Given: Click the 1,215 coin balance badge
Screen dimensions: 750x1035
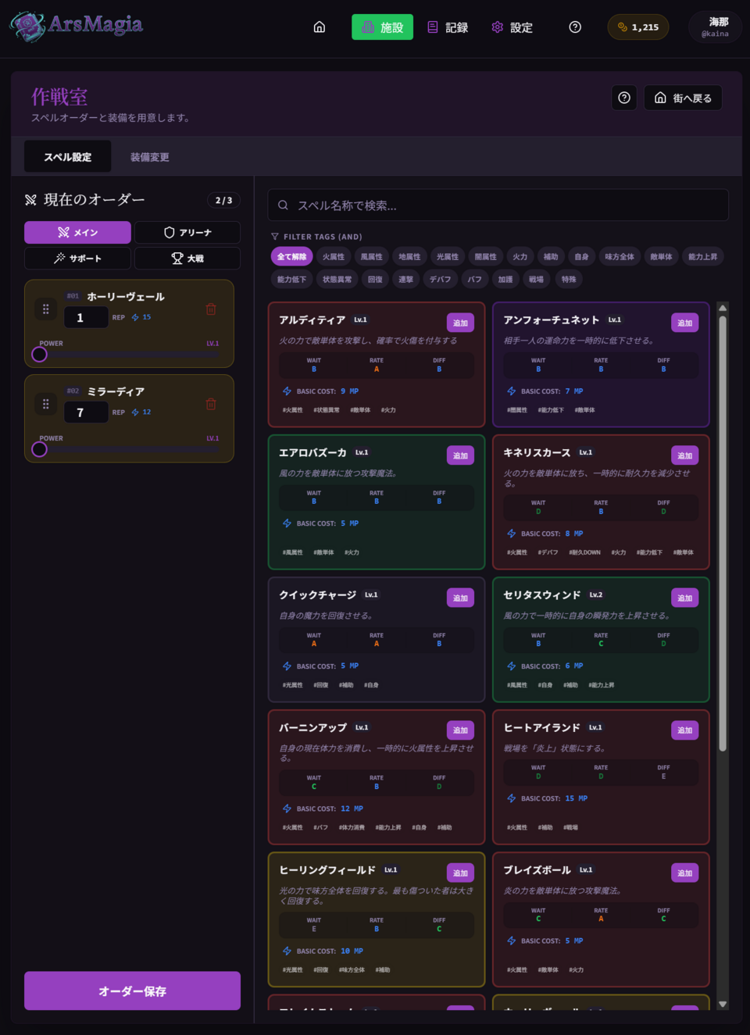Looking at the screenshot, I should coord(638,27).
